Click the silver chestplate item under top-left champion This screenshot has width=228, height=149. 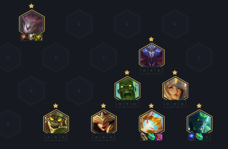coord(32,37)
